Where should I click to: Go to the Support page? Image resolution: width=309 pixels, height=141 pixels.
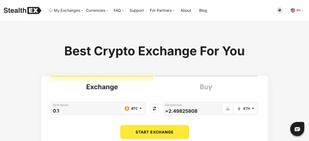tap(136, 10)
